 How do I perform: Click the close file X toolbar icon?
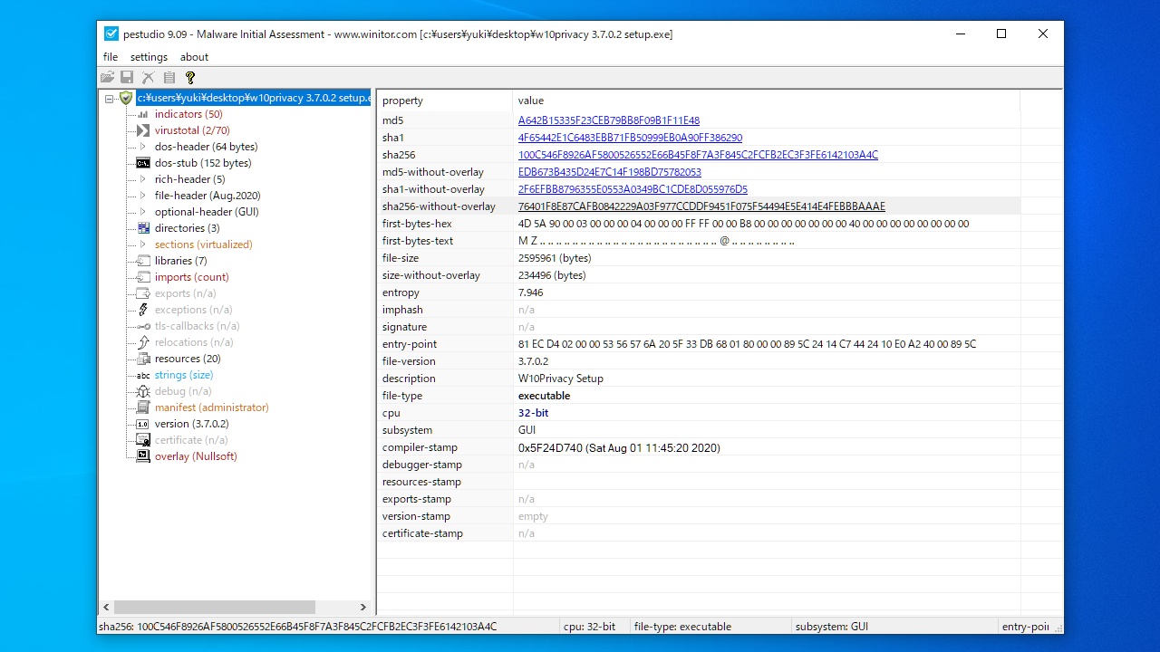[148, 78]
